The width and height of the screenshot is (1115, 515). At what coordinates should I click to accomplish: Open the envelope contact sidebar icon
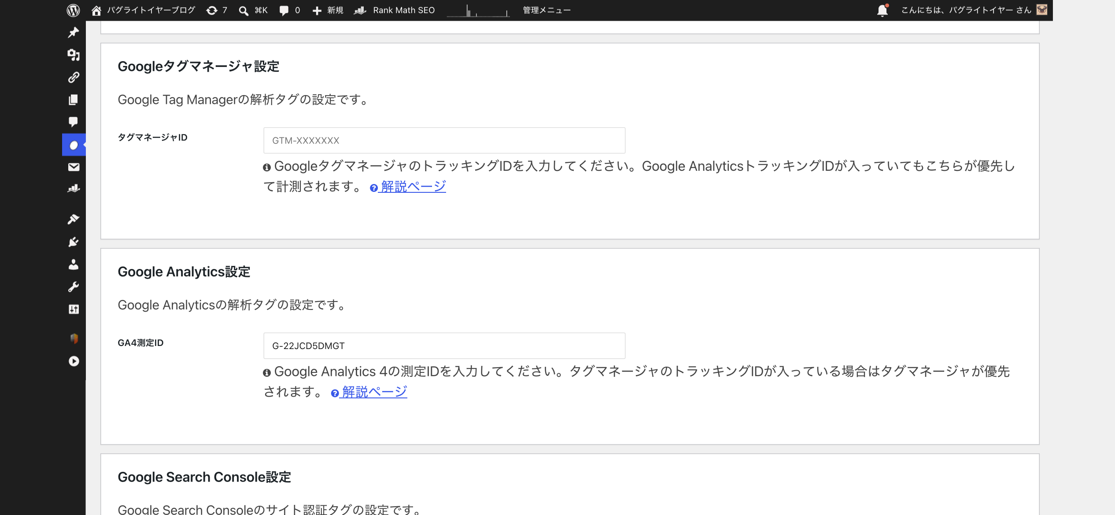tap(74, 167)
